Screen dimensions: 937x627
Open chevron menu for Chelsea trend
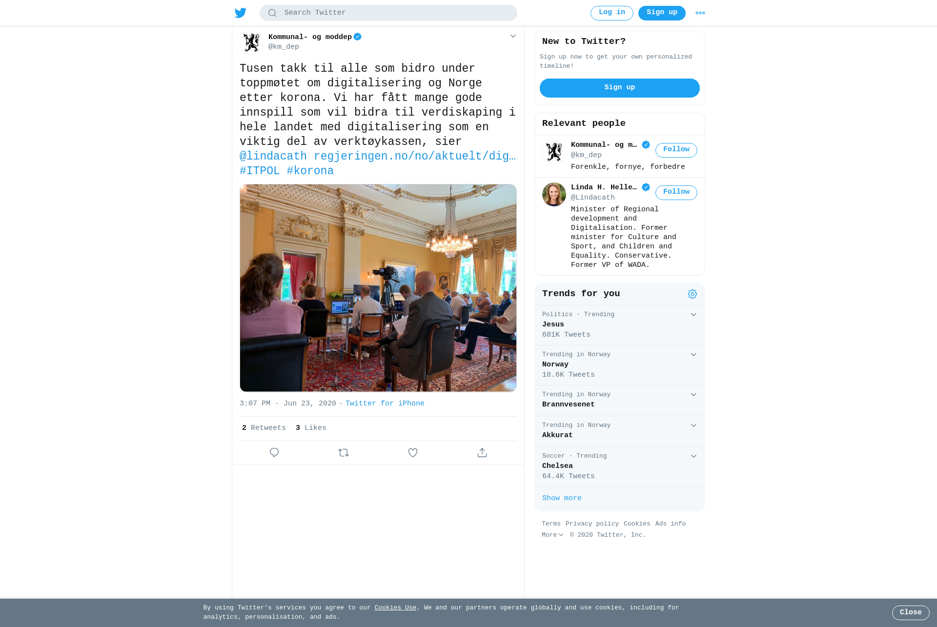pyautogui.click(x=693, y=456)
